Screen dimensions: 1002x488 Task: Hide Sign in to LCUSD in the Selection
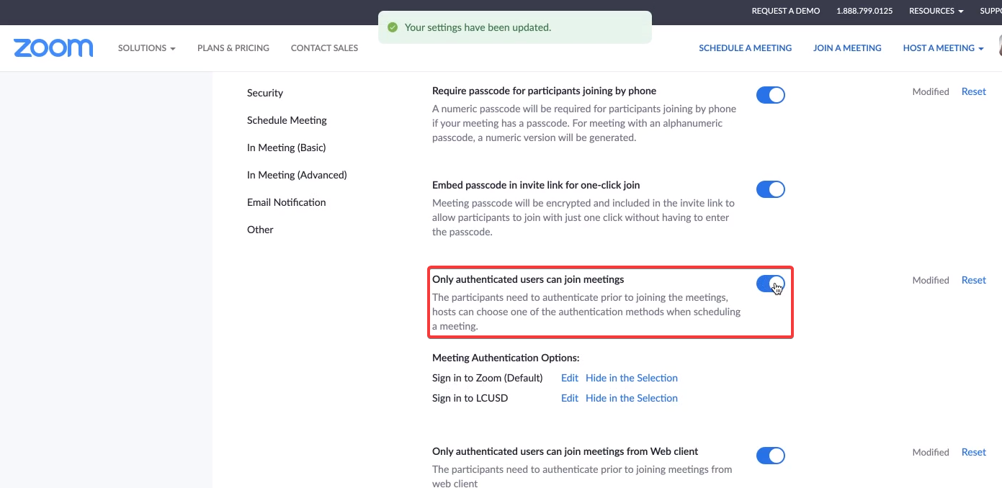(632, 398)
